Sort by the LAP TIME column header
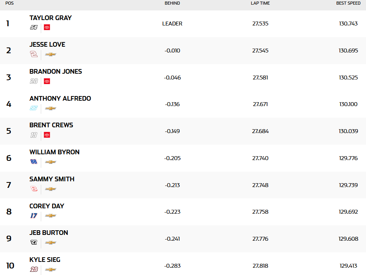The width and height of the screenshot is (366, 275). pos(260,3)
